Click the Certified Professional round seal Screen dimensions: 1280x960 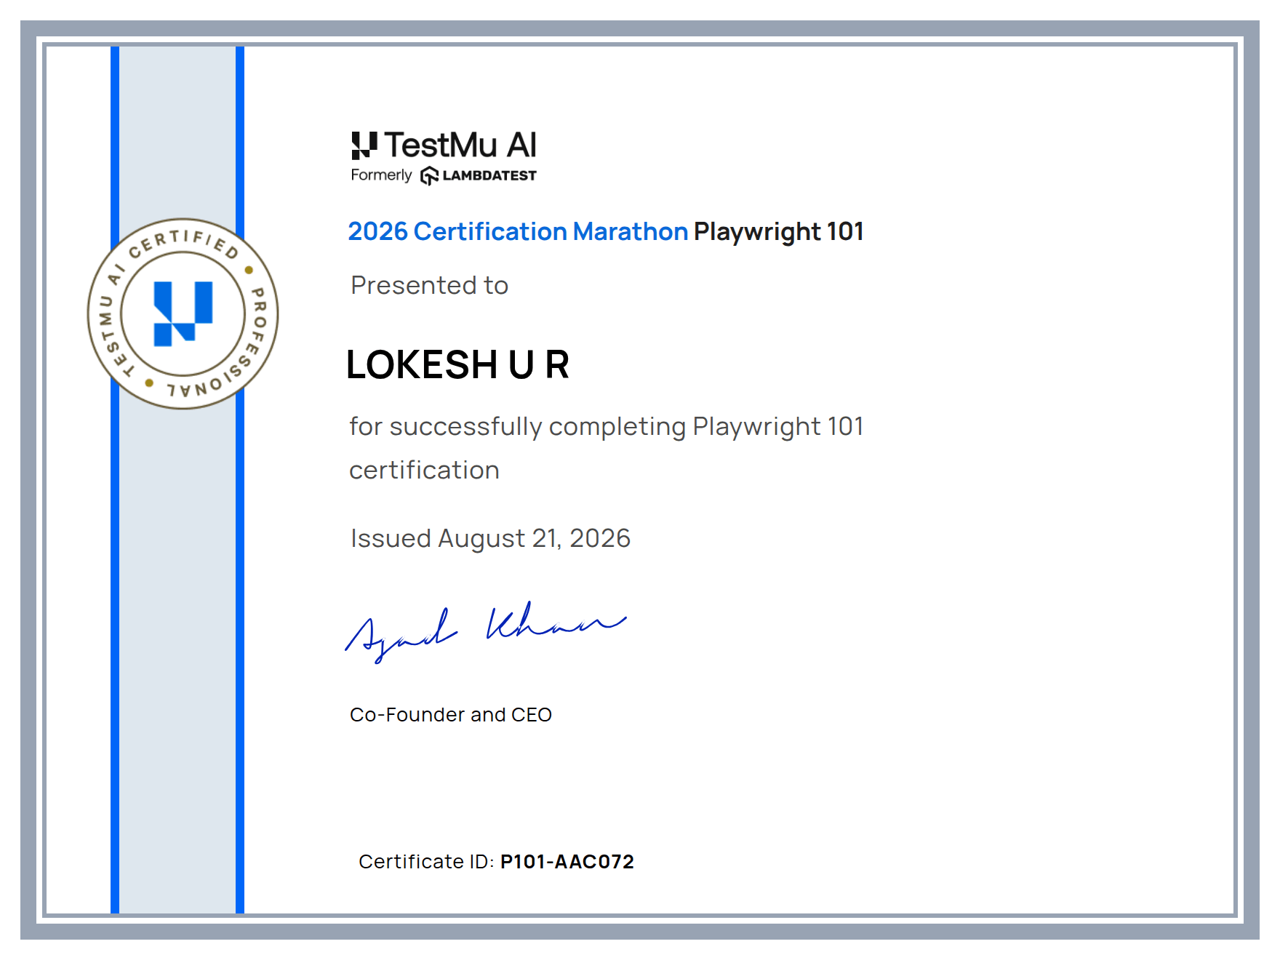coord(183,313)
